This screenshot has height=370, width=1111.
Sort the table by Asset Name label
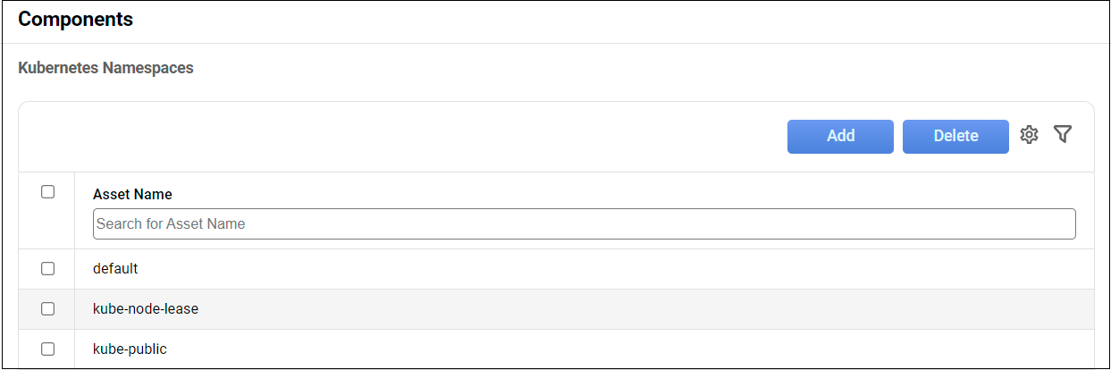pyautogui.click(x=132, y=194)
